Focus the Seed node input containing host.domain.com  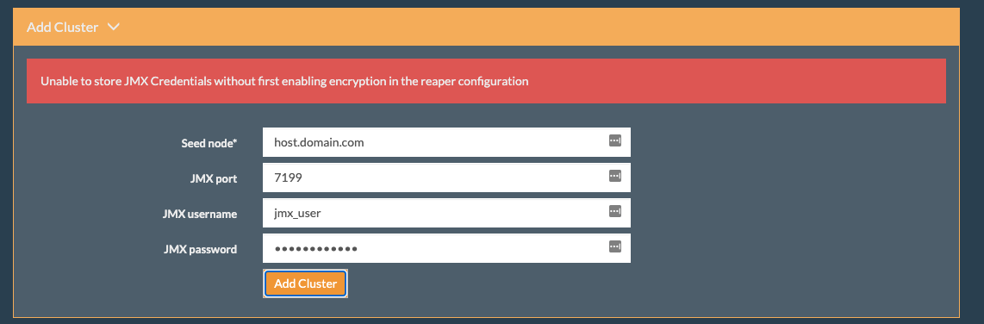447,142
